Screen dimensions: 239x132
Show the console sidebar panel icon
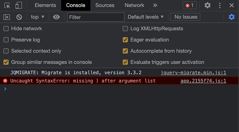pos(7,17)
